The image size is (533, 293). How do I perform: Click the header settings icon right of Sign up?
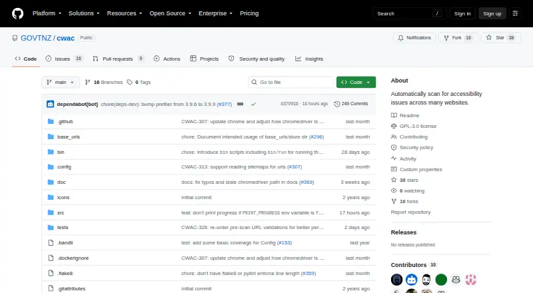(515, 13)
